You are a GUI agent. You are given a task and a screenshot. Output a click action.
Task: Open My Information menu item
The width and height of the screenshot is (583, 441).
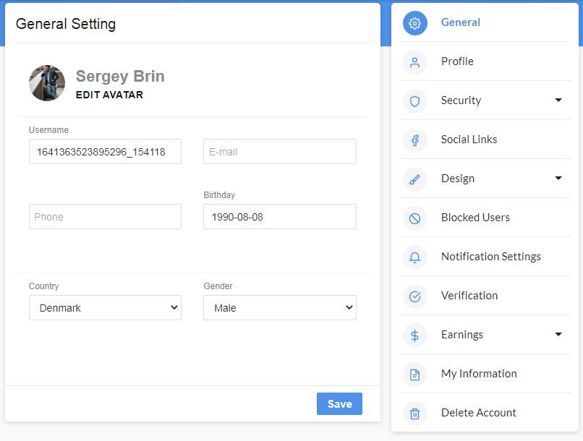479,374
